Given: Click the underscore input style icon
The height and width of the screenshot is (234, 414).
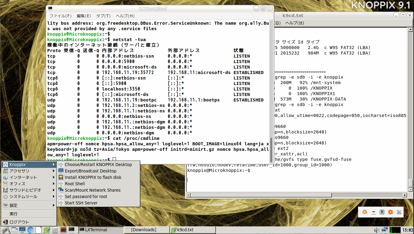Looking at the screenshot, I should pos(374,212).
